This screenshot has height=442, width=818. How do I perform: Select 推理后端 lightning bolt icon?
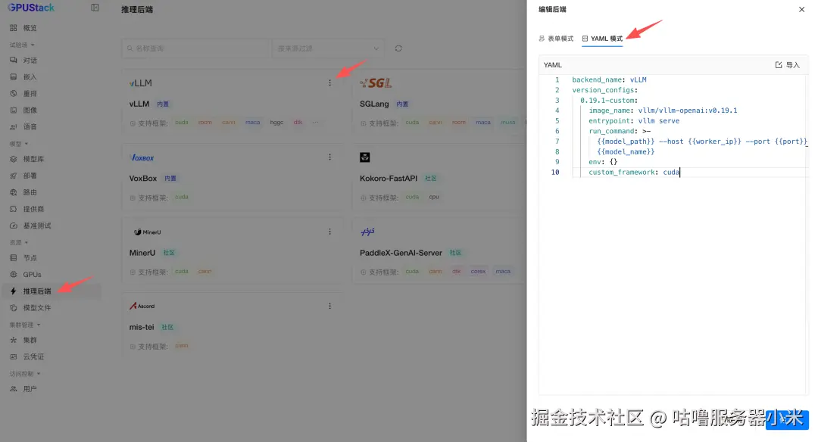click(x=14, y=291)
